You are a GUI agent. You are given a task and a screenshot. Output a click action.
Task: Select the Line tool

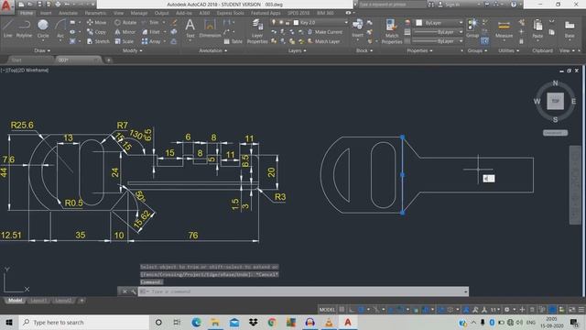8,28
